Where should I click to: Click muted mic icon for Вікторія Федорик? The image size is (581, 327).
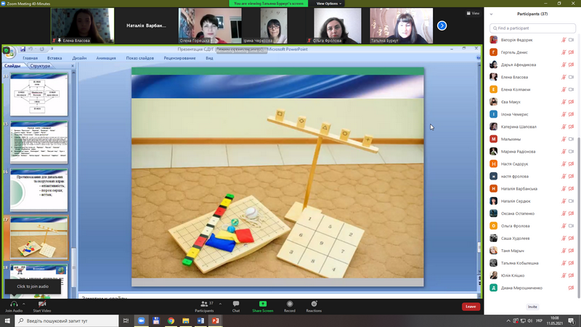click(x=564, y=40)
